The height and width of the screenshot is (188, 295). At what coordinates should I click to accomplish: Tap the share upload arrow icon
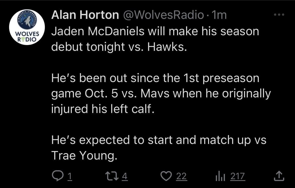(x=279, y=176)
